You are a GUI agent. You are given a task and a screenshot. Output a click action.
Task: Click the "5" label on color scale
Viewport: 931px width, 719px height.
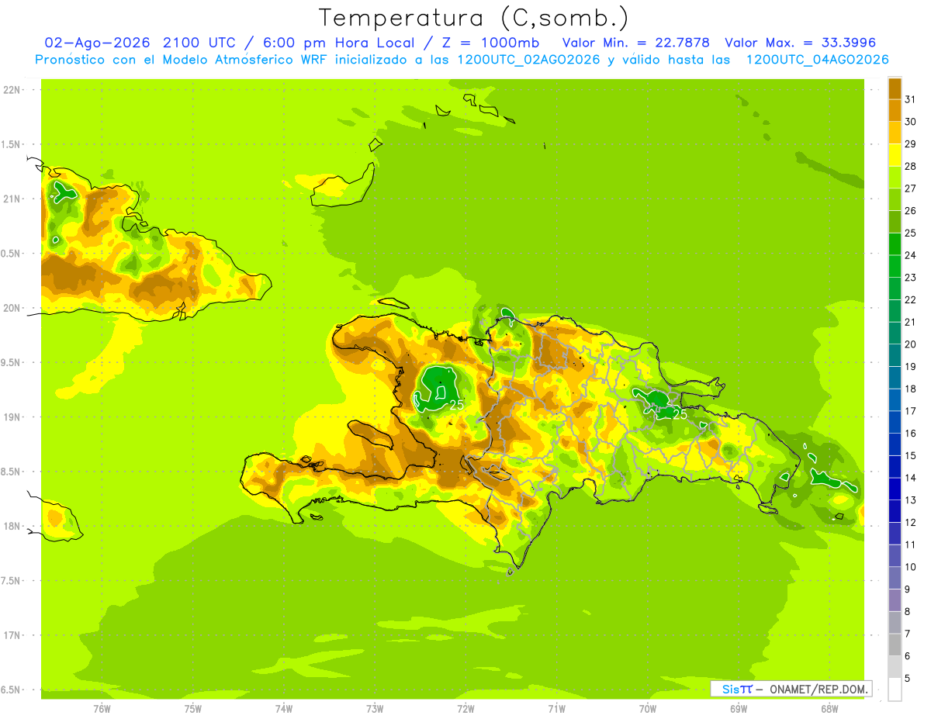907,678
